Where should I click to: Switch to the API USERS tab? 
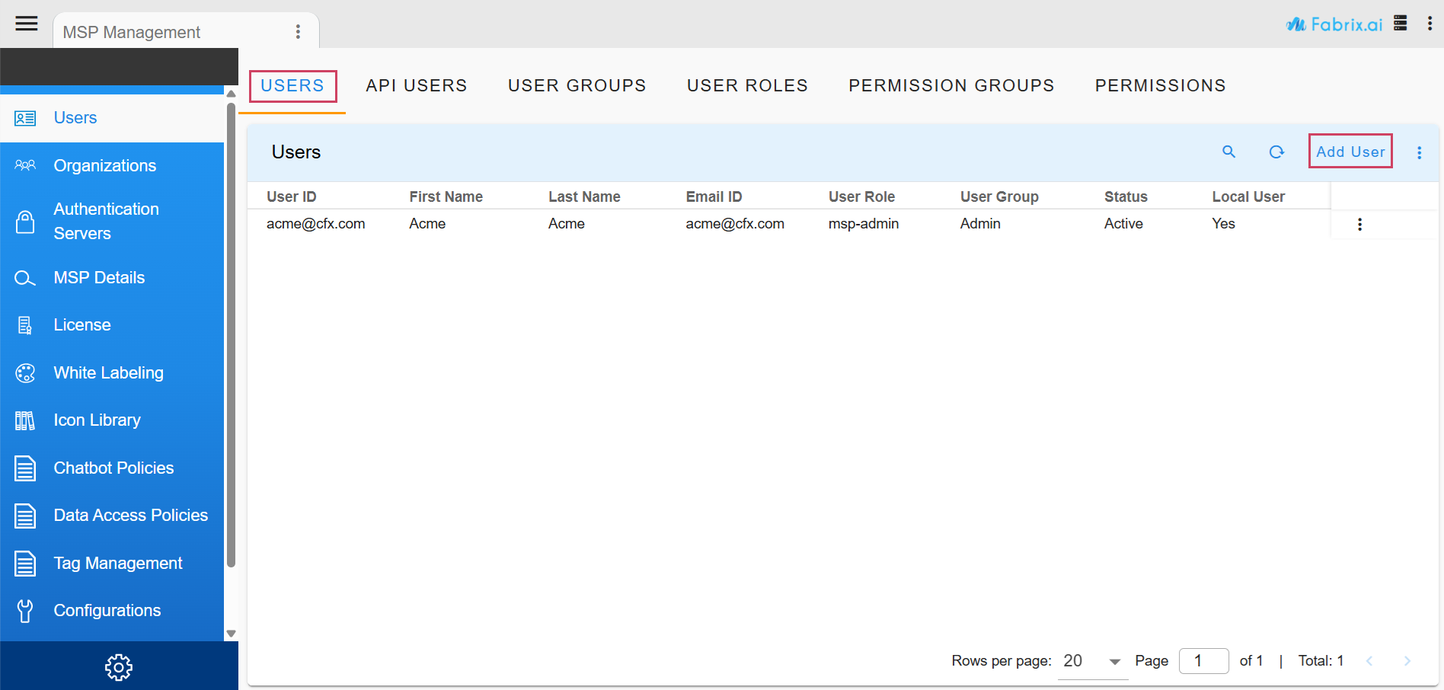click(x=417, y=85)
